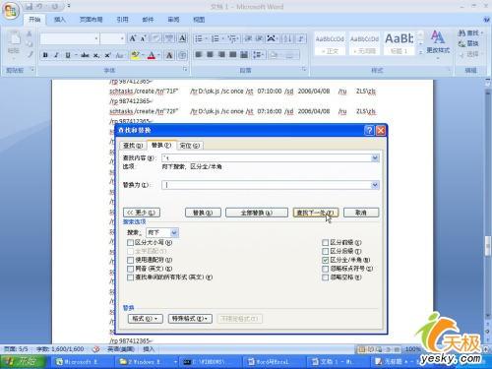Click the 取消 button
This screenshot has height=369, width=492.
click(x=361, y=213)
